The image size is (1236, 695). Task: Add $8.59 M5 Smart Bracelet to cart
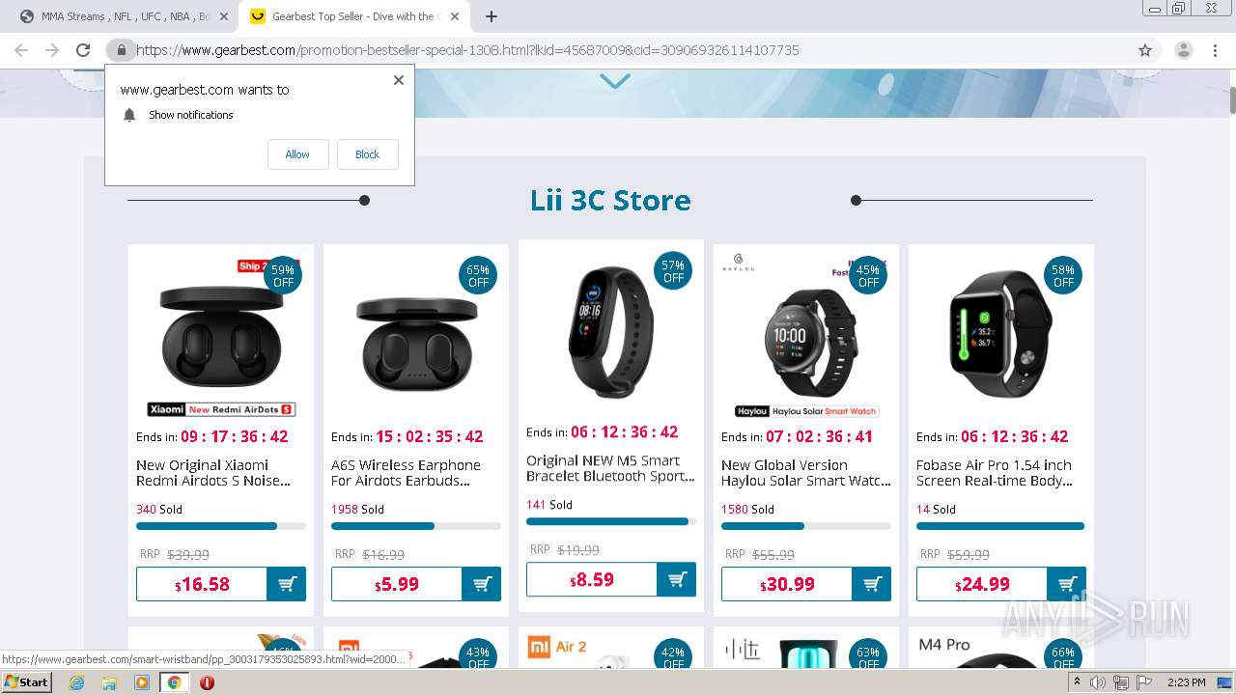click(677, 579)
